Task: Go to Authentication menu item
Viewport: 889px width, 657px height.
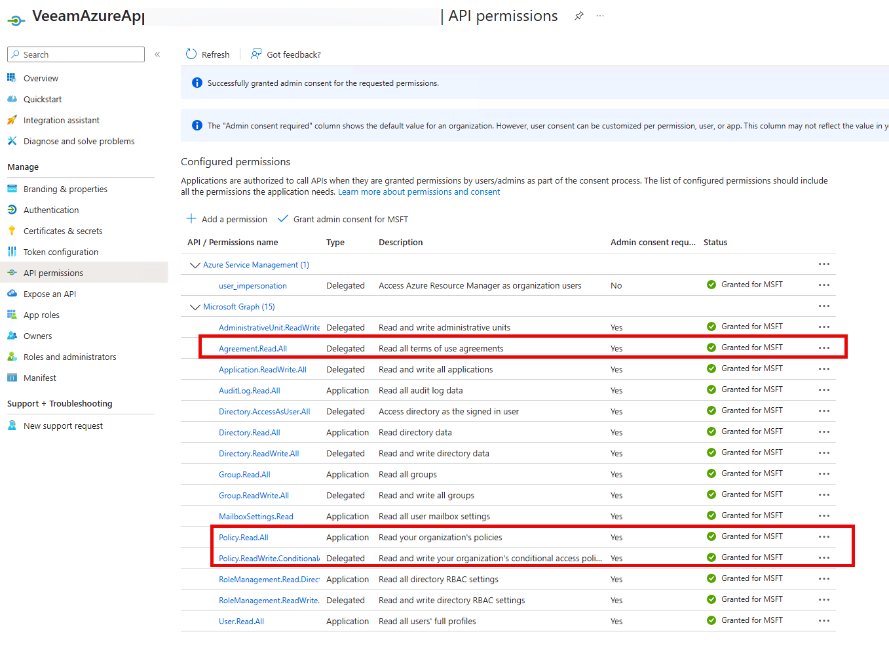Action: [51, 210]
